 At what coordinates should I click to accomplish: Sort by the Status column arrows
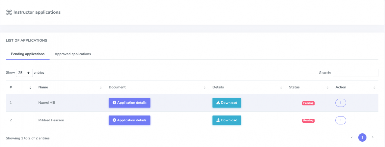(x=328, y=88)
